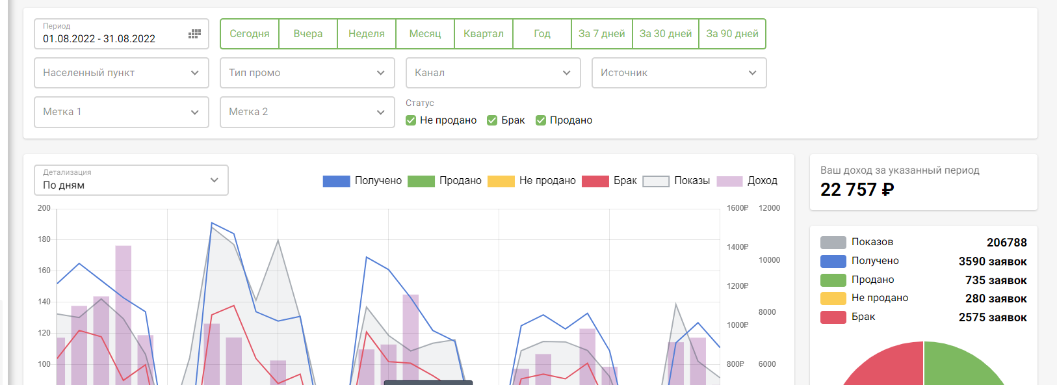
Task: Click the green Продано swatch in summary
Action: coord(833,280)
